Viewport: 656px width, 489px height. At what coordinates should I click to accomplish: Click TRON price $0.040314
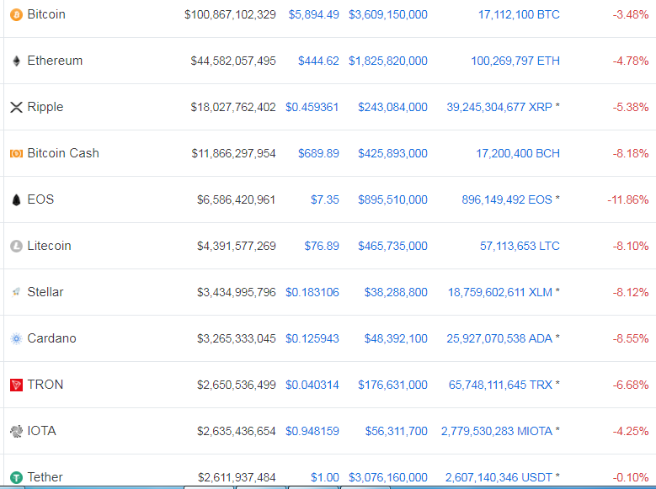312,385
